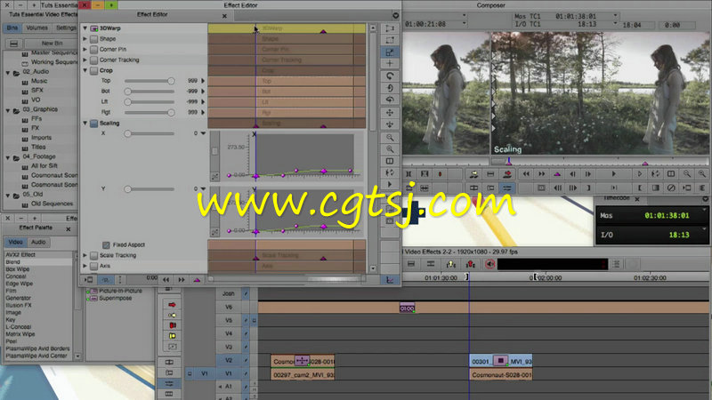Add keyframe triangle in Effect Editor bottom bar
The width and height of the screenshot is (712, 400).
197,280
